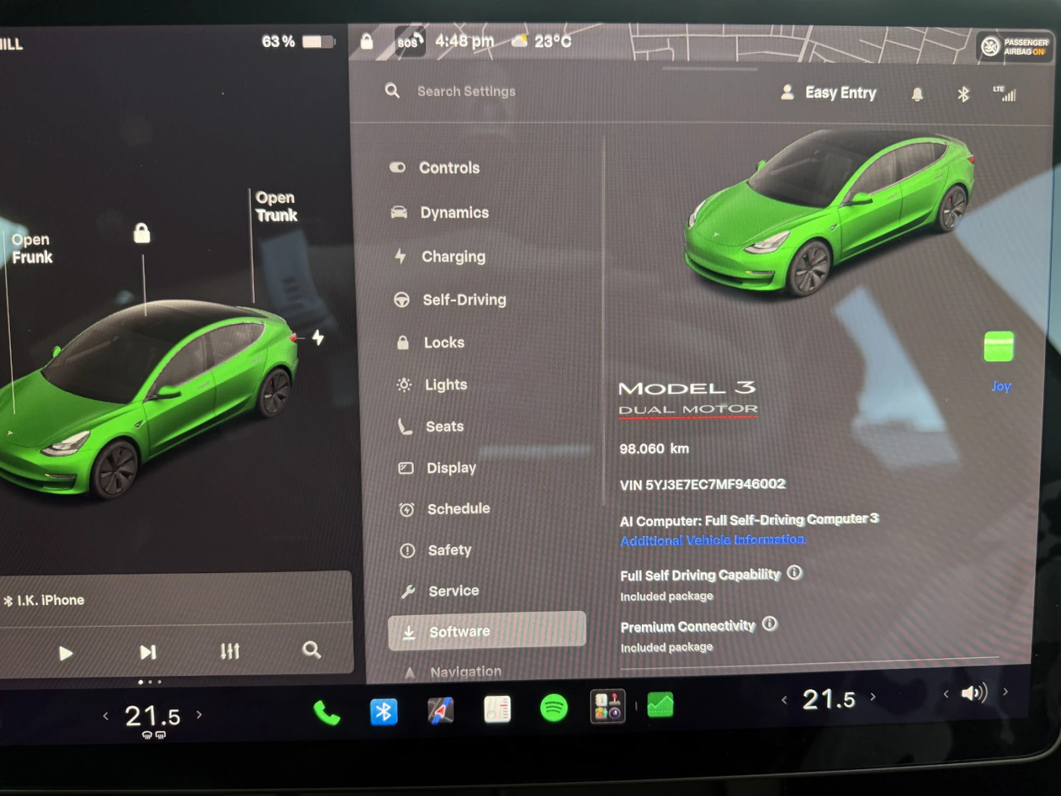Tap the volume speaker icon

click(974, 693)
